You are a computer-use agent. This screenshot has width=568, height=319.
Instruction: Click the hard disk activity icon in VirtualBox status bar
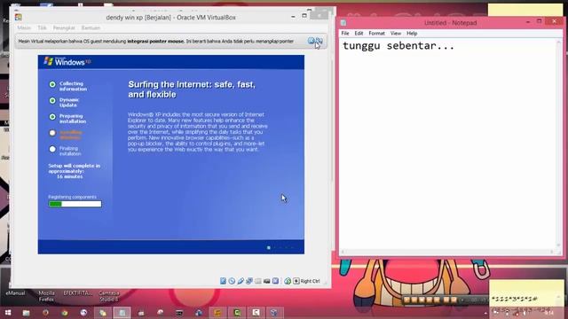point(223,281)
